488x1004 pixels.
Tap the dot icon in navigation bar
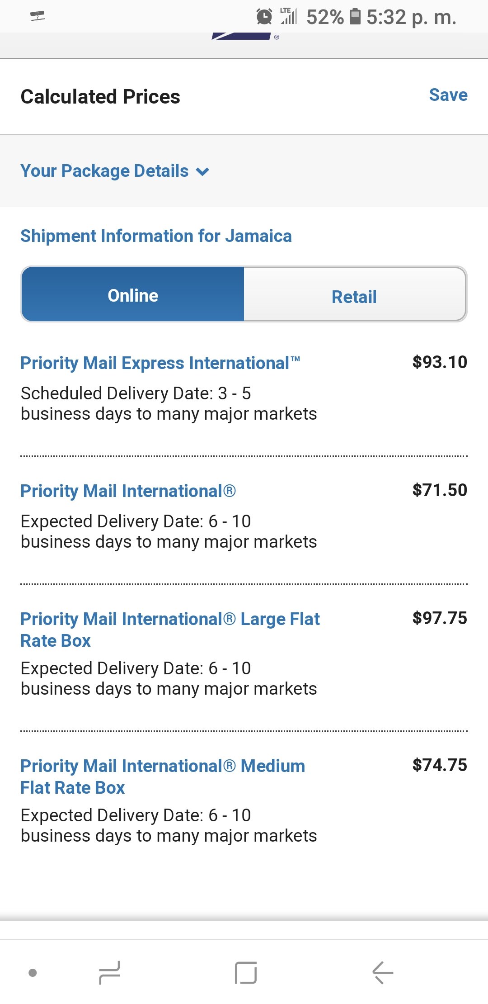pyautogui.click(x=33, y=972)
